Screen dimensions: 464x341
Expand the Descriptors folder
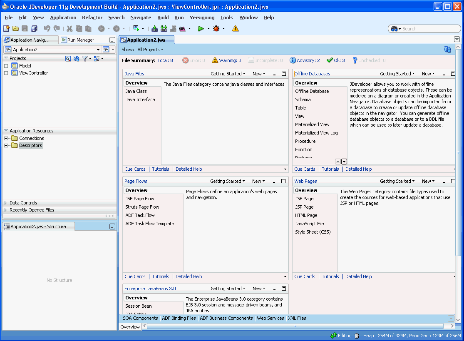click(x=6, y=145)
